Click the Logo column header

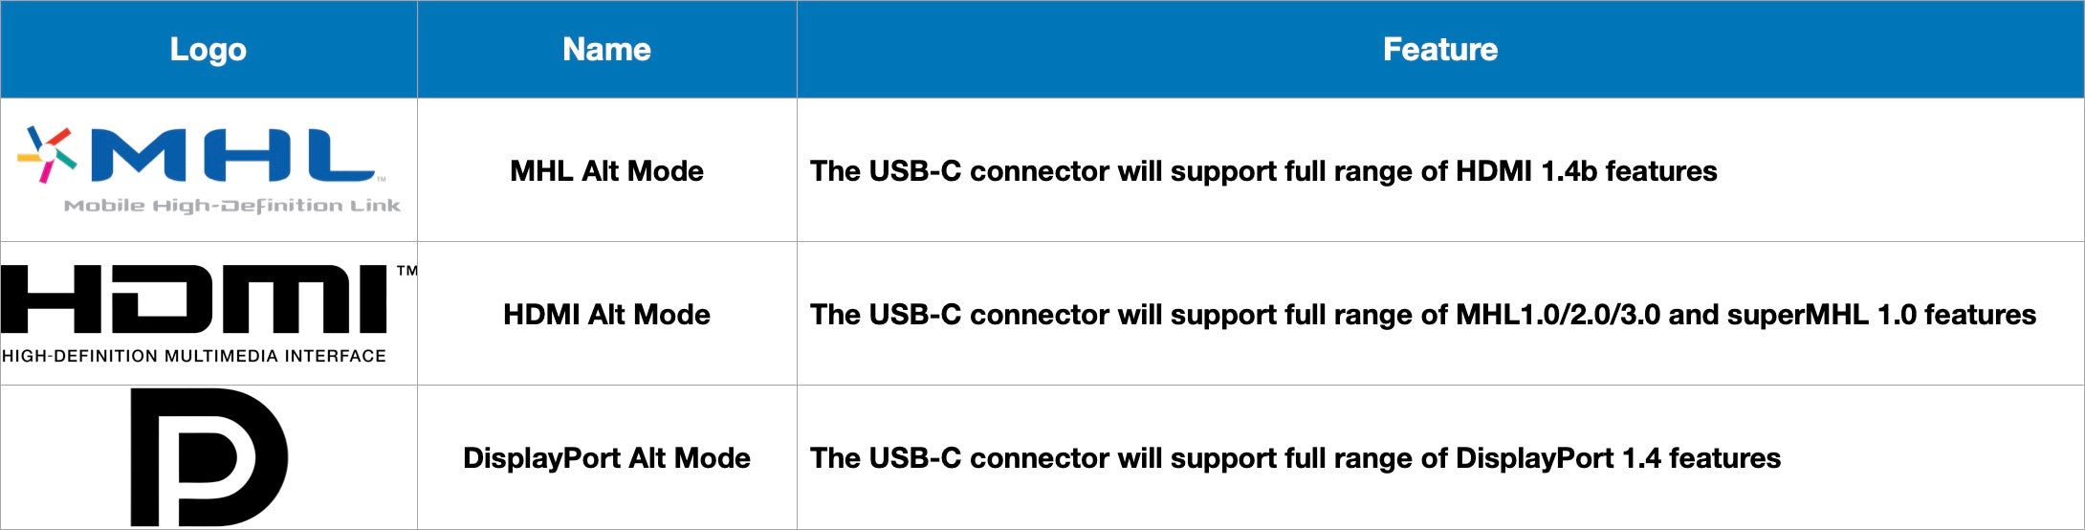[208, 50]
